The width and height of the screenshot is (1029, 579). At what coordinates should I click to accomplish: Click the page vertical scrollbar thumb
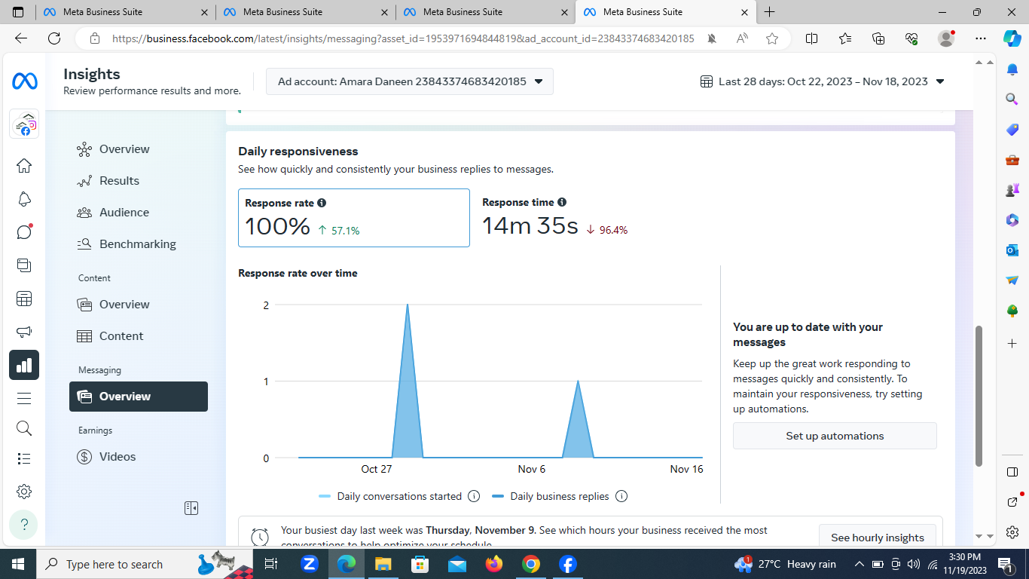(x=979, y=396)
